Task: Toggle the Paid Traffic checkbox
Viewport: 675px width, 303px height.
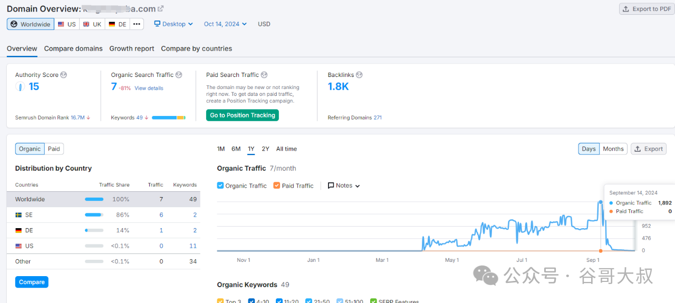Action: 277,185
